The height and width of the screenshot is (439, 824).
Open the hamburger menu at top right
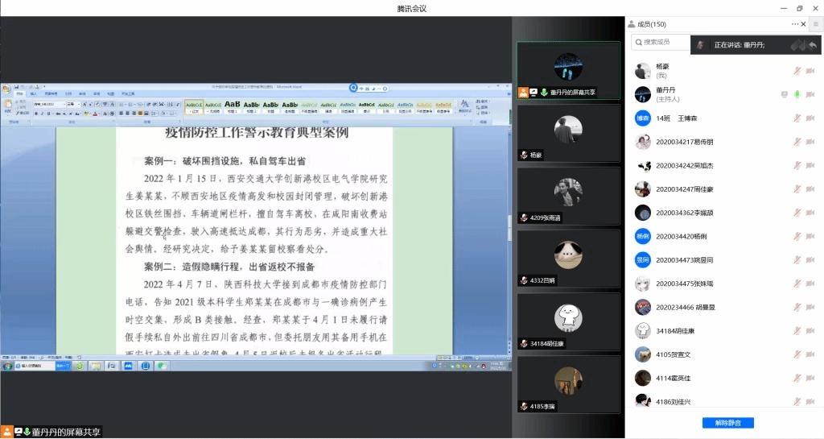814,24
